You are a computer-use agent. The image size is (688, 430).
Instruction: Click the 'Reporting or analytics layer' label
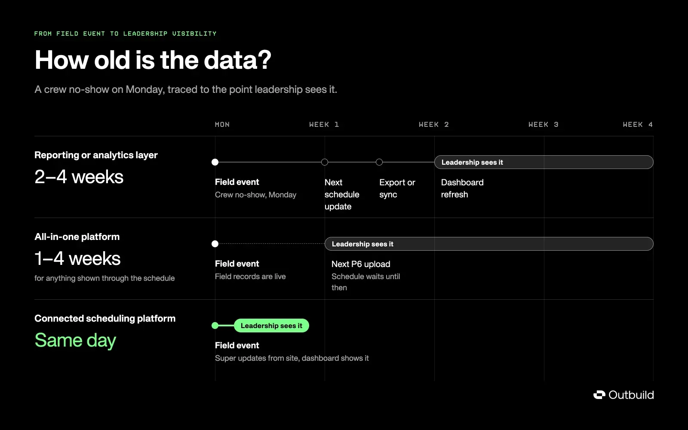click(x=96, y=155)
